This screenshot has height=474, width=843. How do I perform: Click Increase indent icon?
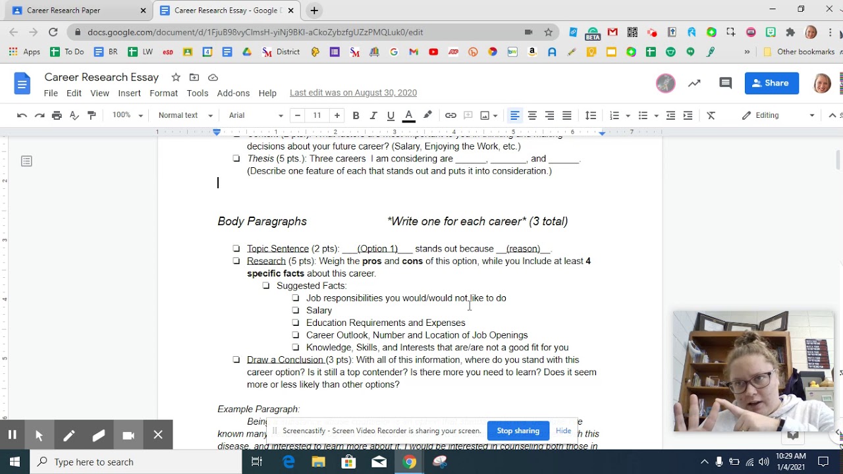[688, 115]
